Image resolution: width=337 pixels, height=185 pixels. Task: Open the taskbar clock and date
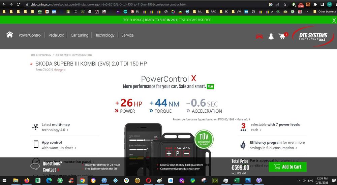322,180
